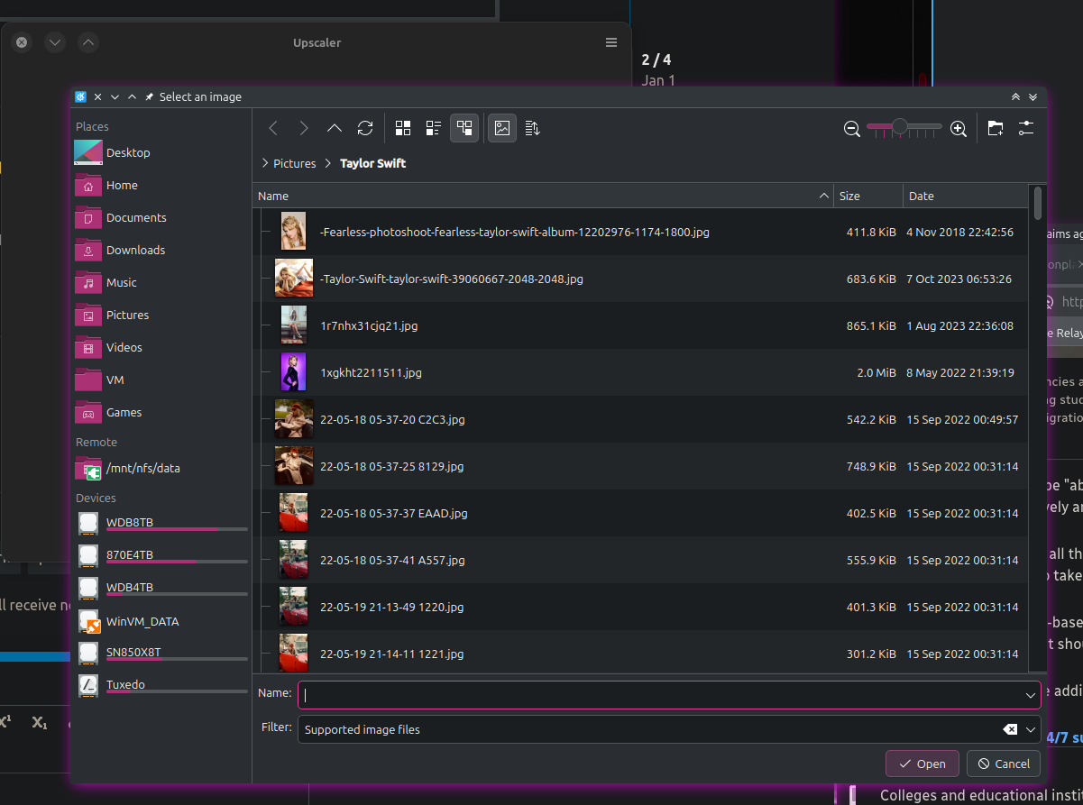Switch to compact list view mode
The width and height of the screenshot is (1083, 805).
point(434,128)
